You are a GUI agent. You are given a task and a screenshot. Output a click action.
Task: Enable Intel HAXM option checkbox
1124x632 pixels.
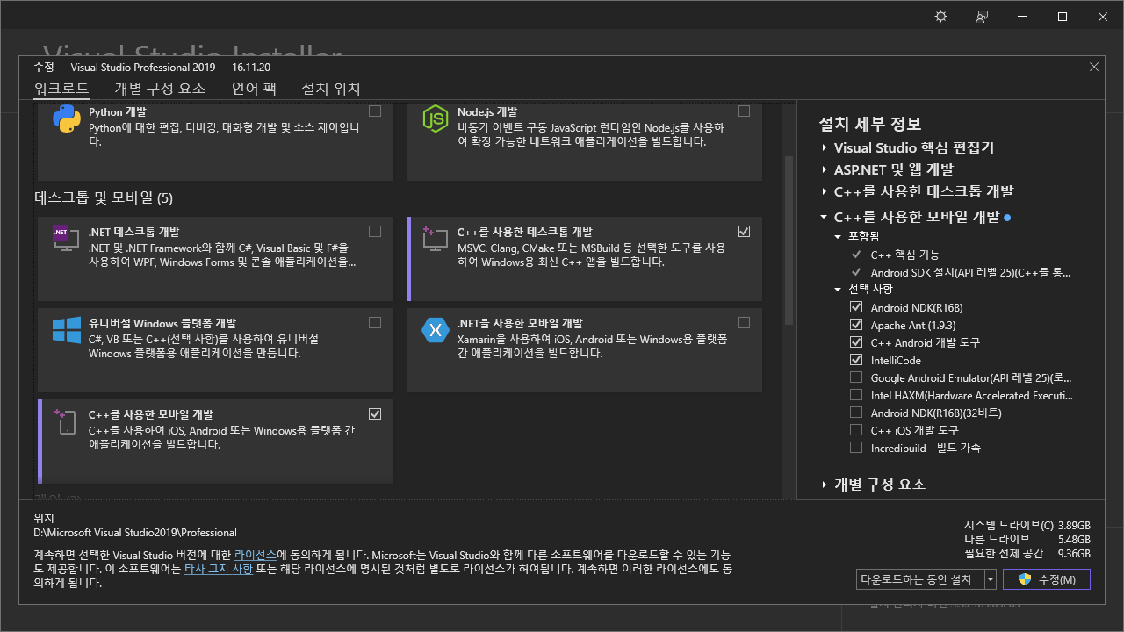[x=856, y=395]
